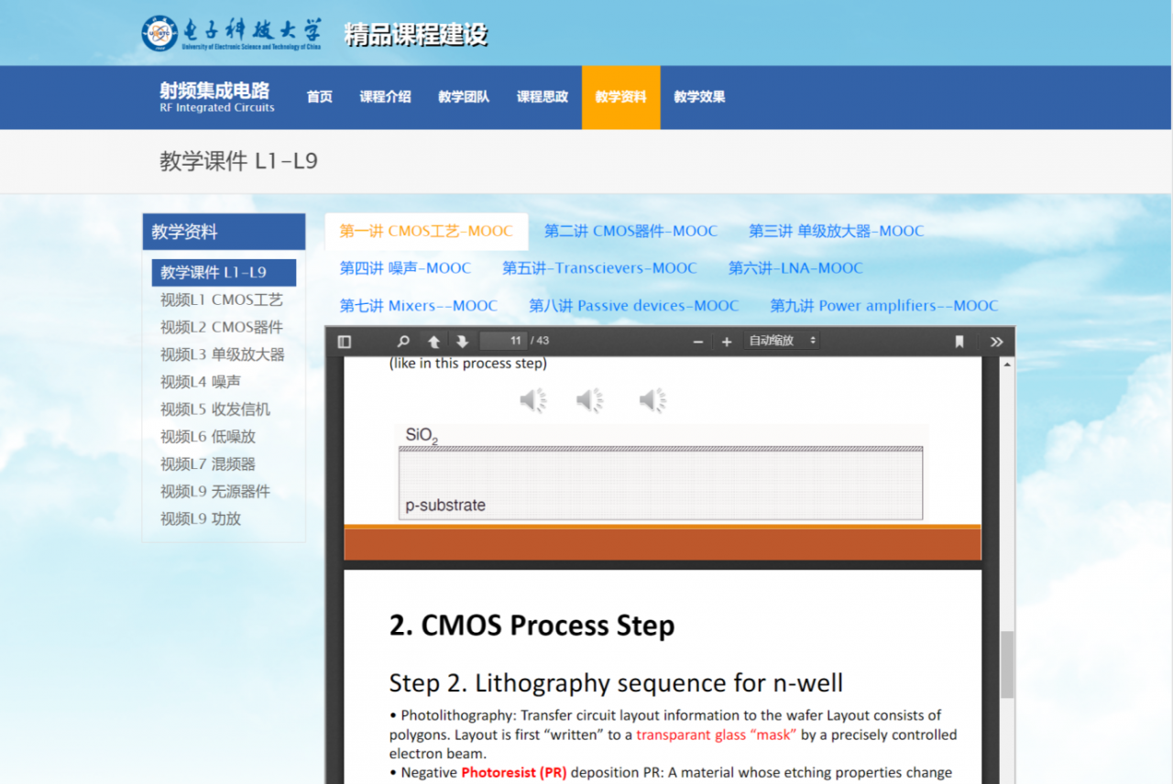
Task: Zoom out the PDF document
Action: (698, 342)
